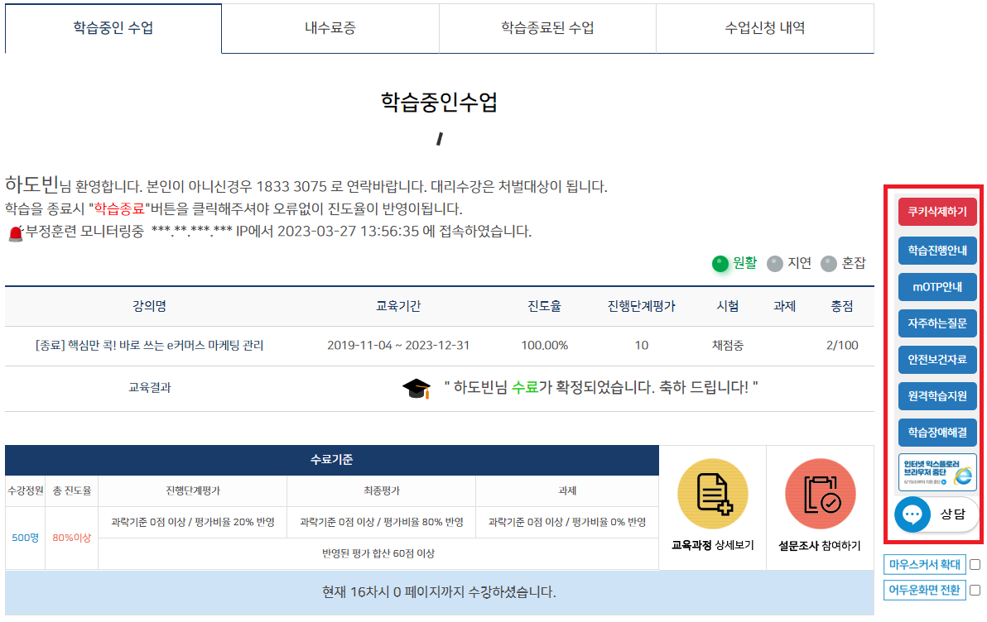Click the 상담 label text
The image size is (987, 622).
[952, 514]
